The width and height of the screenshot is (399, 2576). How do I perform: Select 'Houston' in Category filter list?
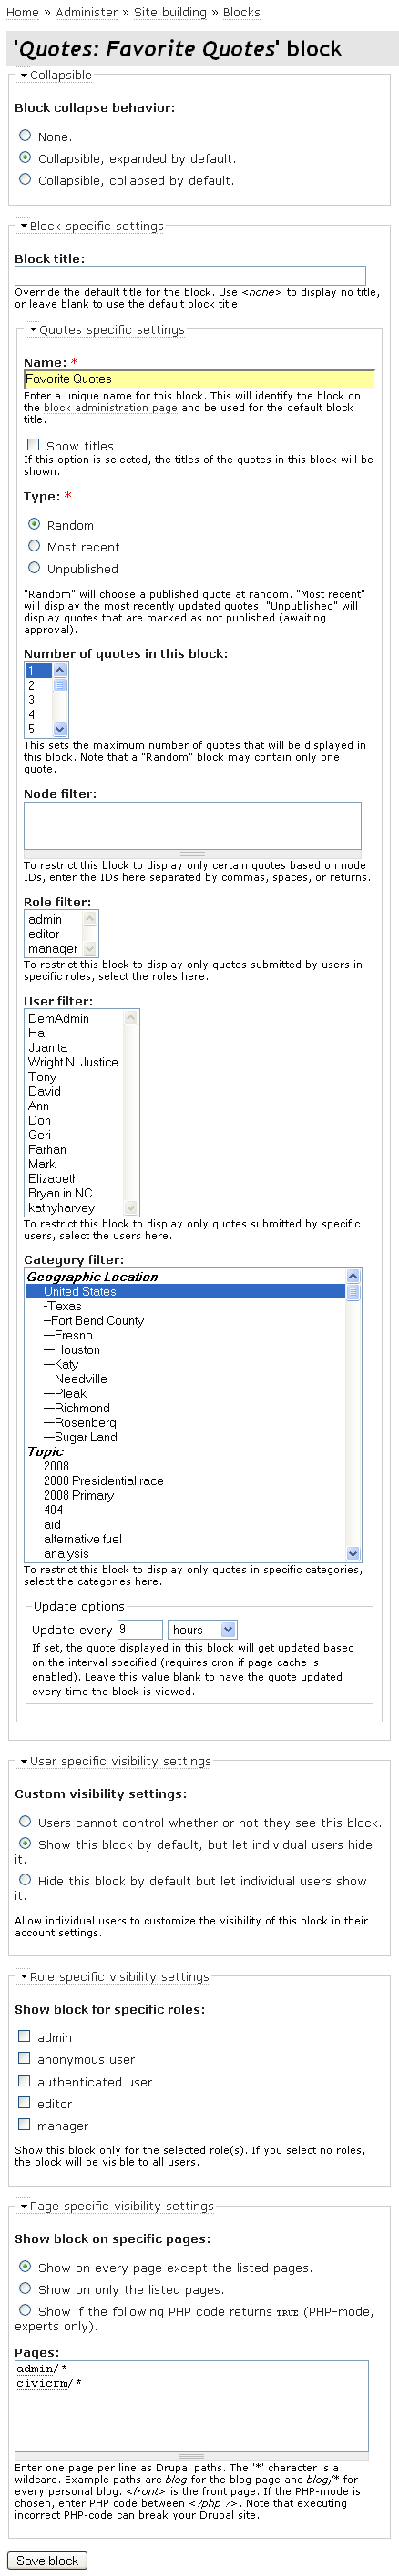tap(77, 1350)
